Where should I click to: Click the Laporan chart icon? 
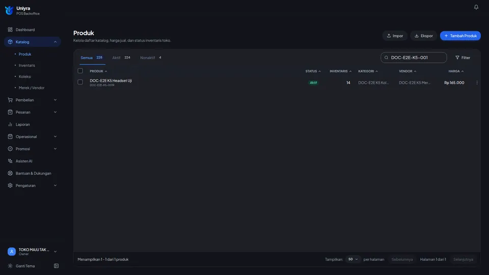[10, 124]
